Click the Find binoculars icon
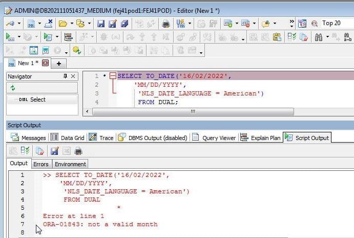This screenshot has height=238, width=354. point(318,37)
